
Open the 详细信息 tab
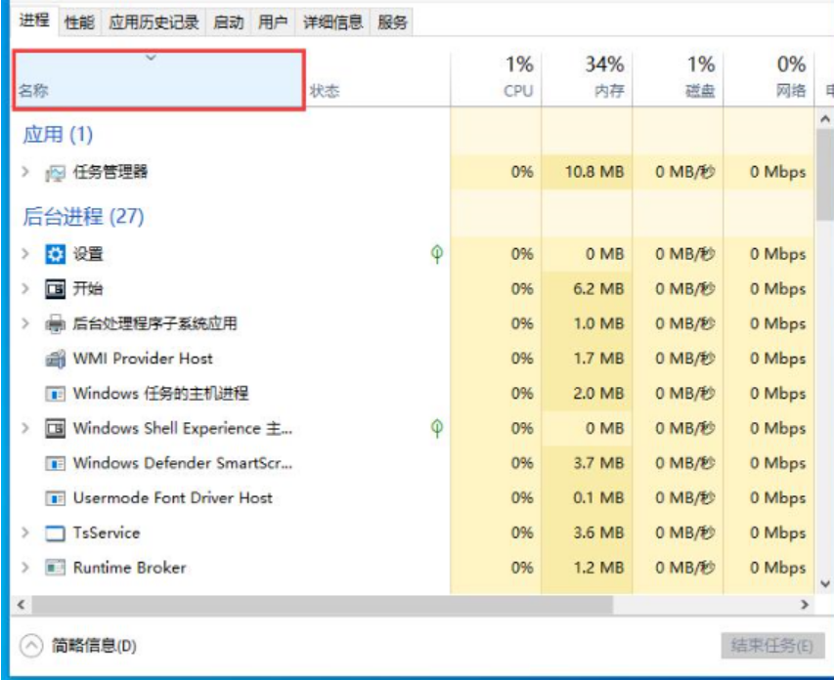333,21
